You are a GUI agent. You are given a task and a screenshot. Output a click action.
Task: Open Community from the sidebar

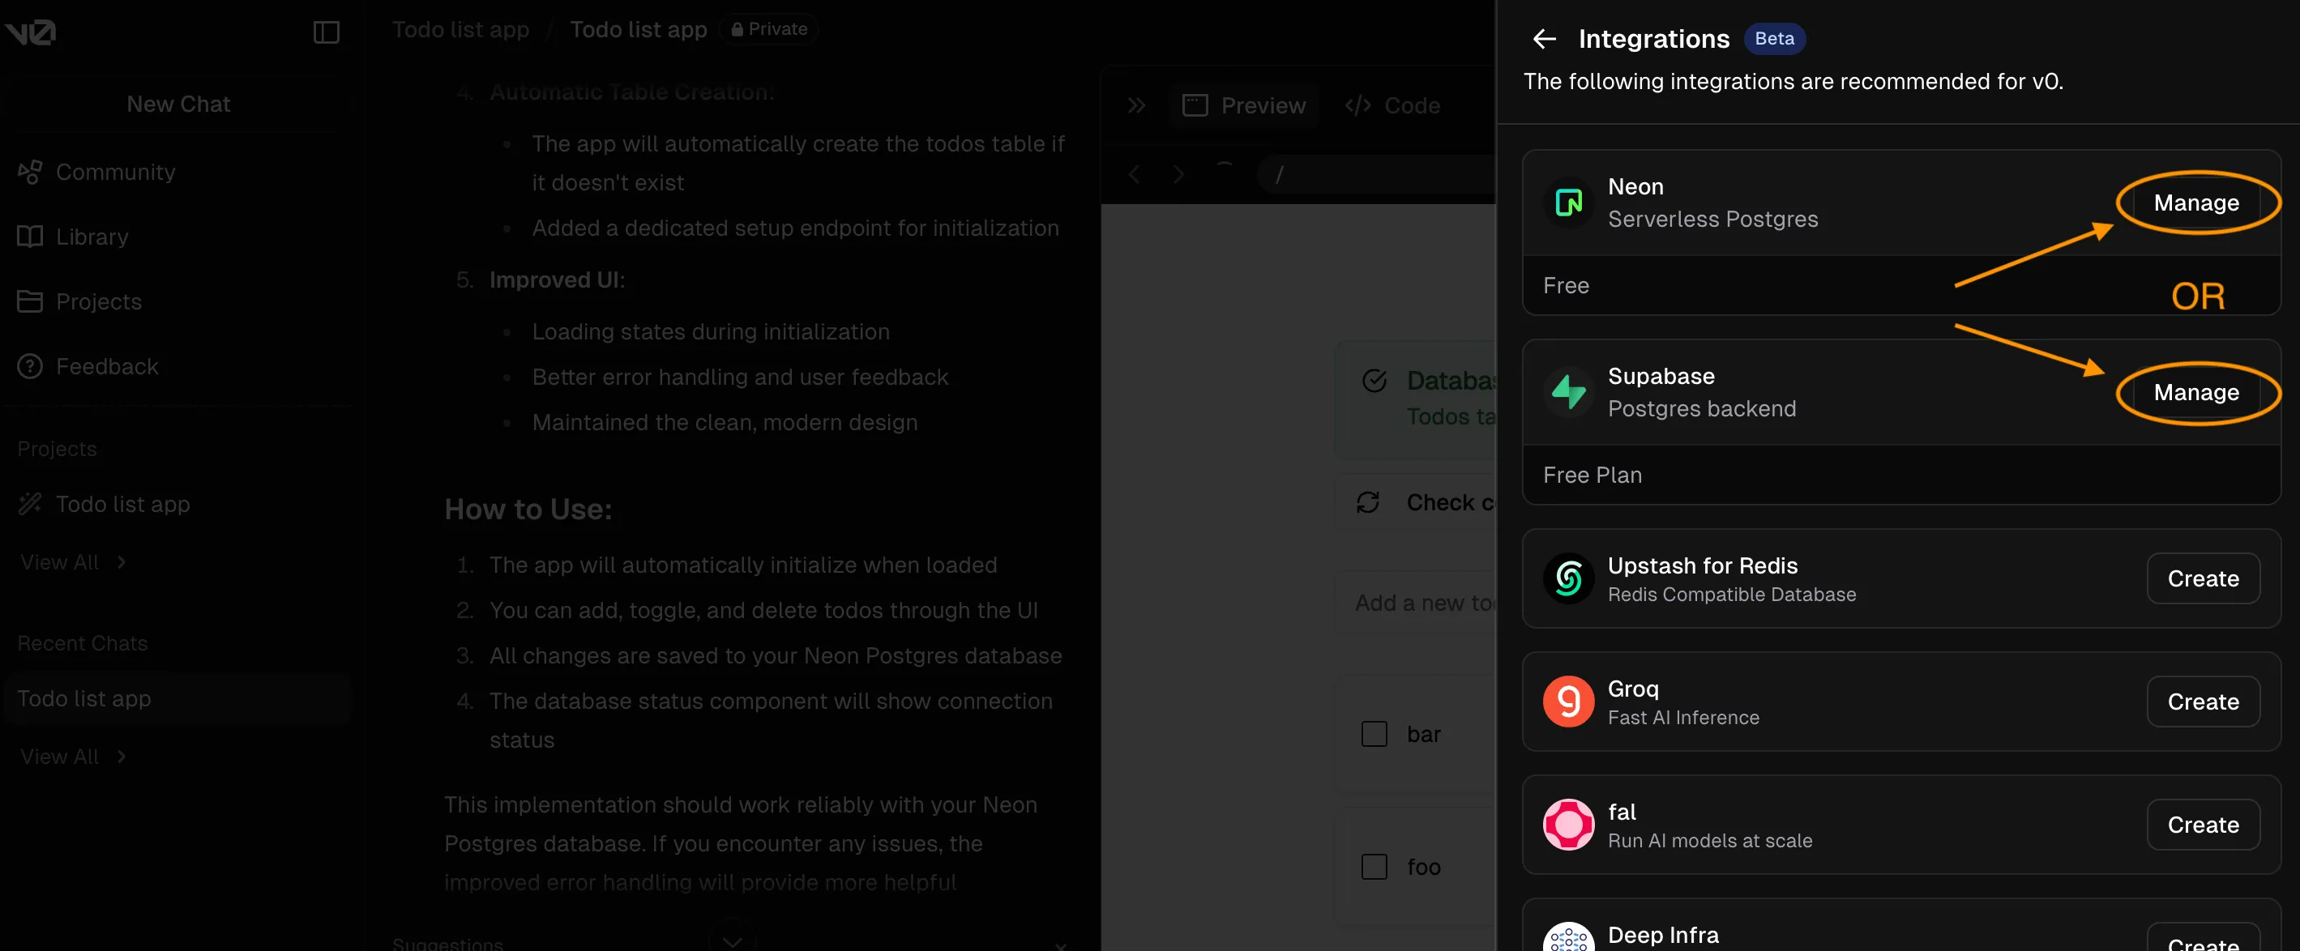tap(115, 173)
